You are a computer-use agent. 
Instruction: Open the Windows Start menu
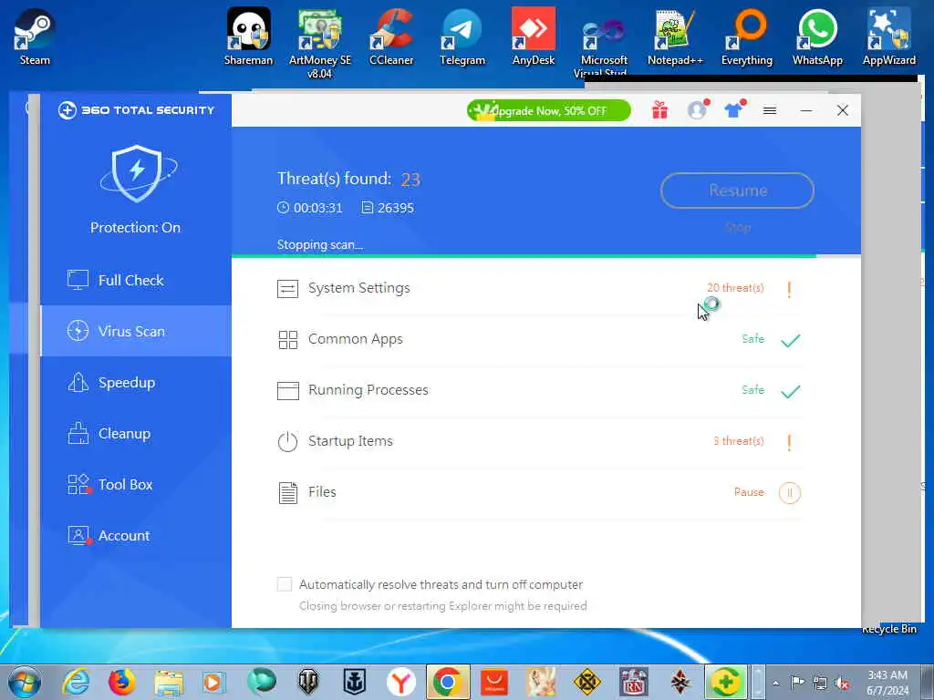[x=25, y=682]
